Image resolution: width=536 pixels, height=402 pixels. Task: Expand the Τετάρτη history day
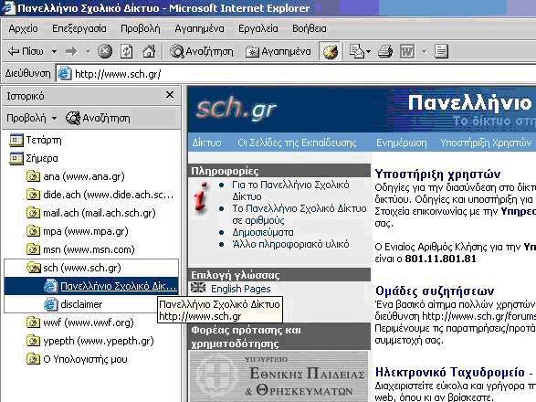click(36, 140)
